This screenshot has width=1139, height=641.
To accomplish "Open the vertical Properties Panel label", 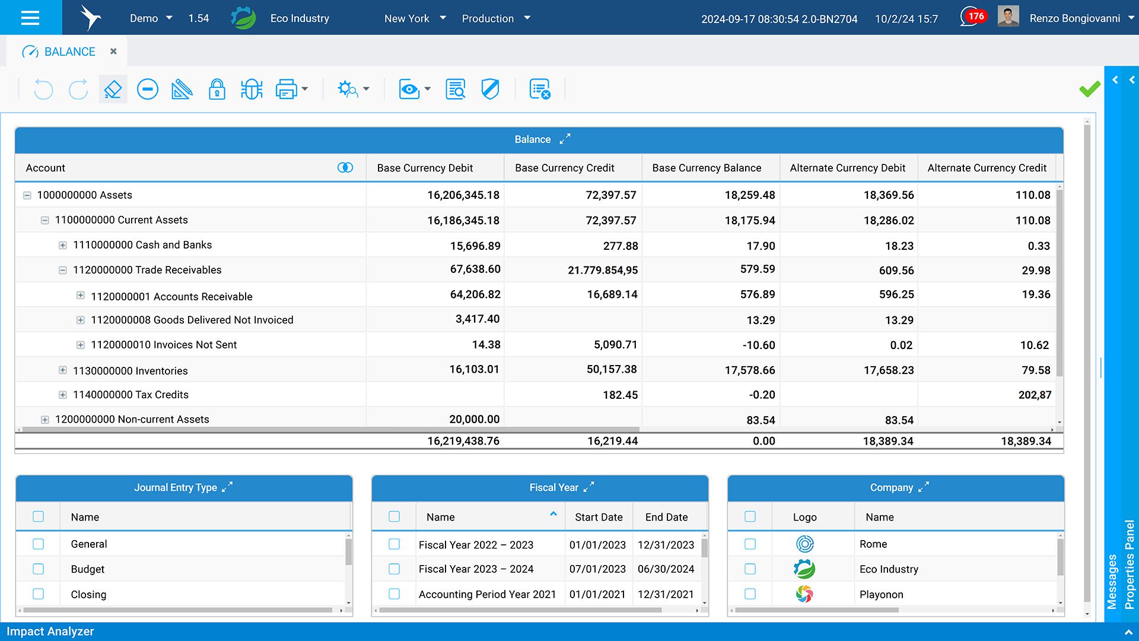I will [1130, 564].
